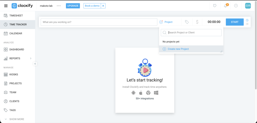Open the apps grid menu icon
The image size is (257, 123).
6,6
